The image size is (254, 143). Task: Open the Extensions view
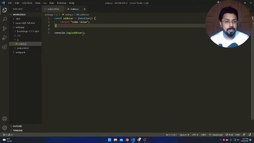(4, 47)
